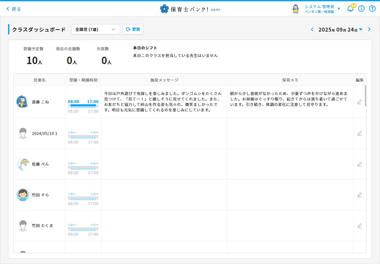Open the help question mark icon
This screenshot has height=264, width=380.
click(372, 9)
